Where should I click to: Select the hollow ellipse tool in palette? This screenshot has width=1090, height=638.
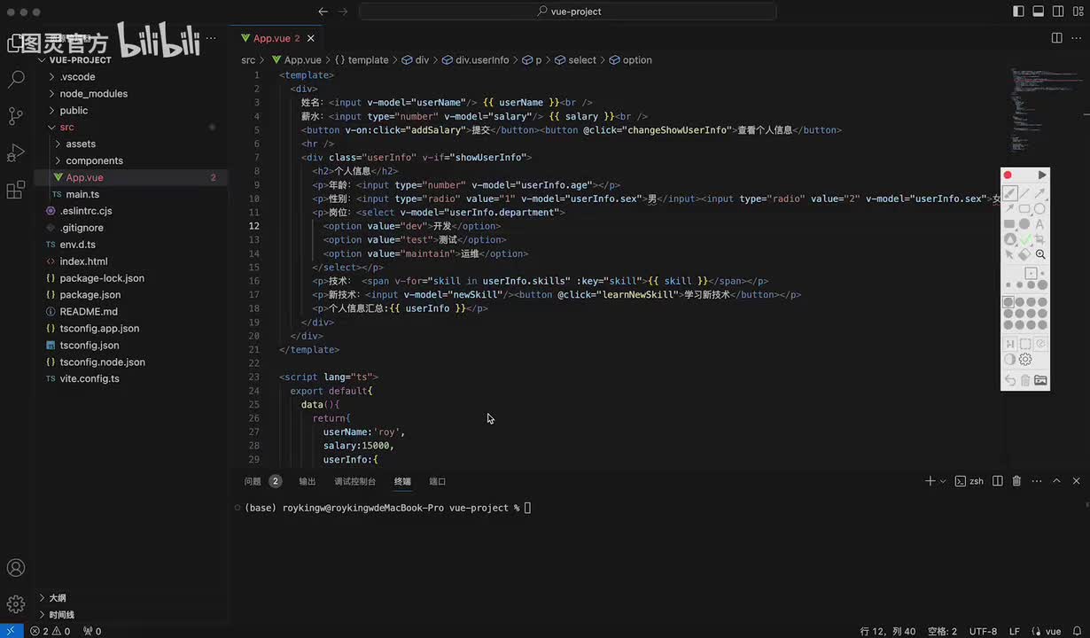click(1040, 209)
